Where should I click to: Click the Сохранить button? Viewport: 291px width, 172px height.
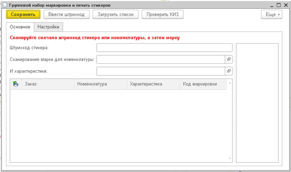(23, 14)
